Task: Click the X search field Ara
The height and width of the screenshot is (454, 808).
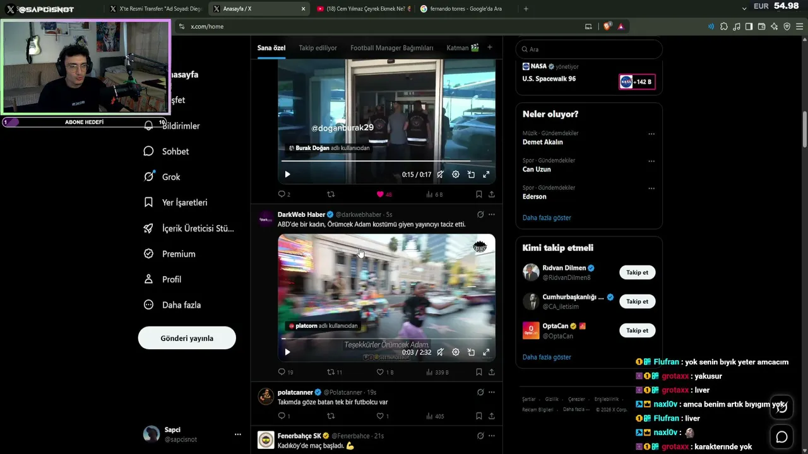Action: (x=589, y=49)
